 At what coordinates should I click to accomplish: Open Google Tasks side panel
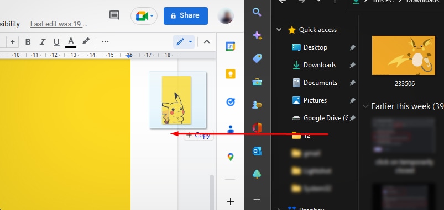231,102
